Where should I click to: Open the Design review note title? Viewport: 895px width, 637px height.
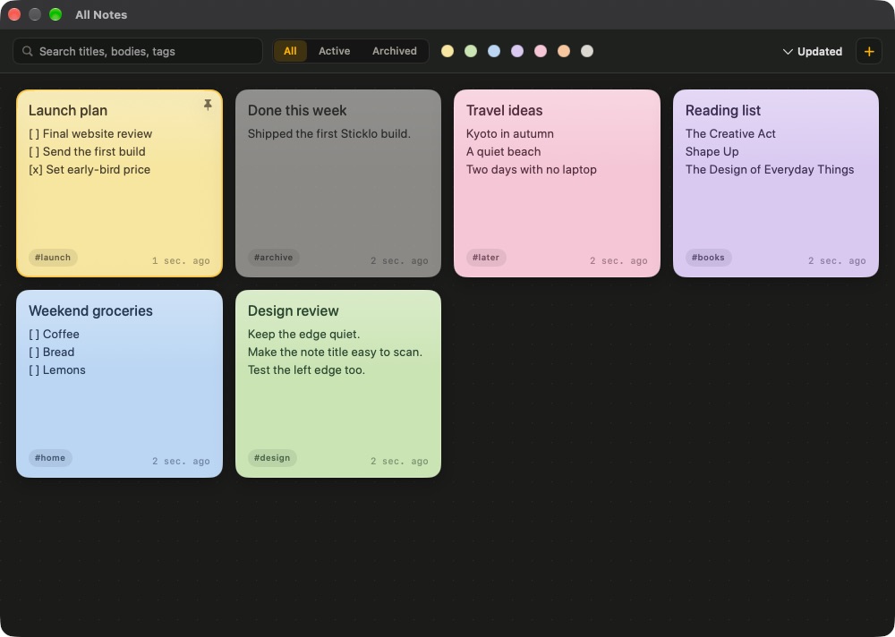[293, 310]
